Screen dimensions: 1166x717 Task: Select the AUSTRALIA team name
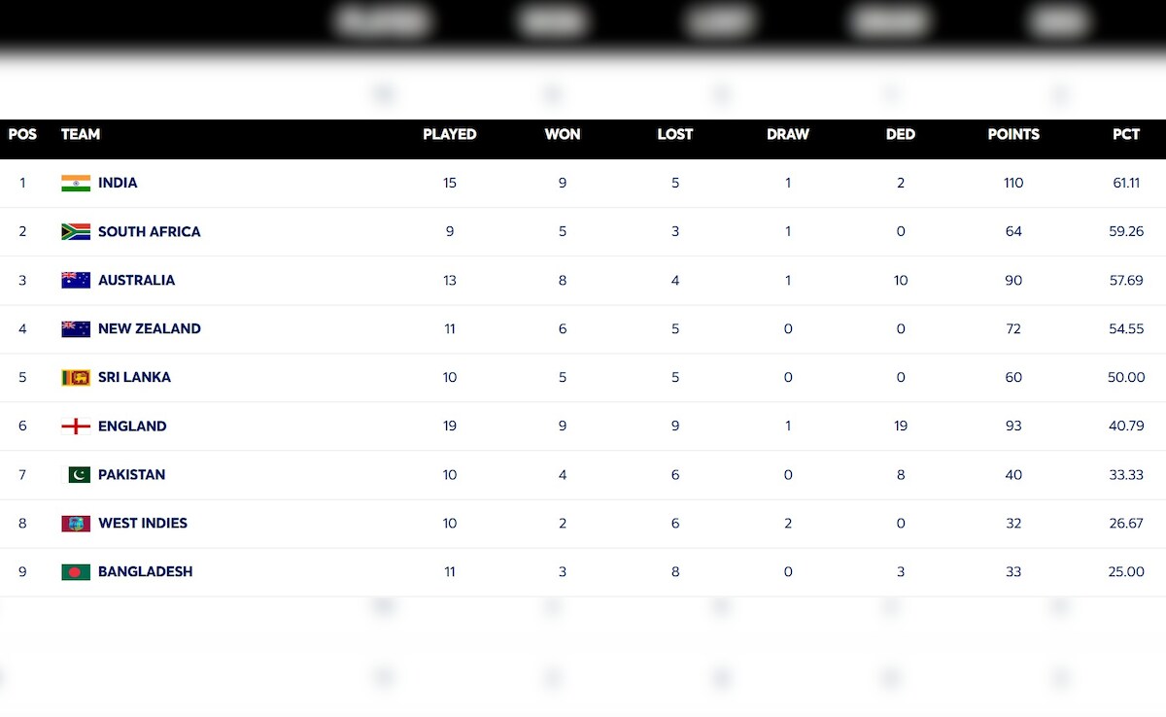coord(136,280)
